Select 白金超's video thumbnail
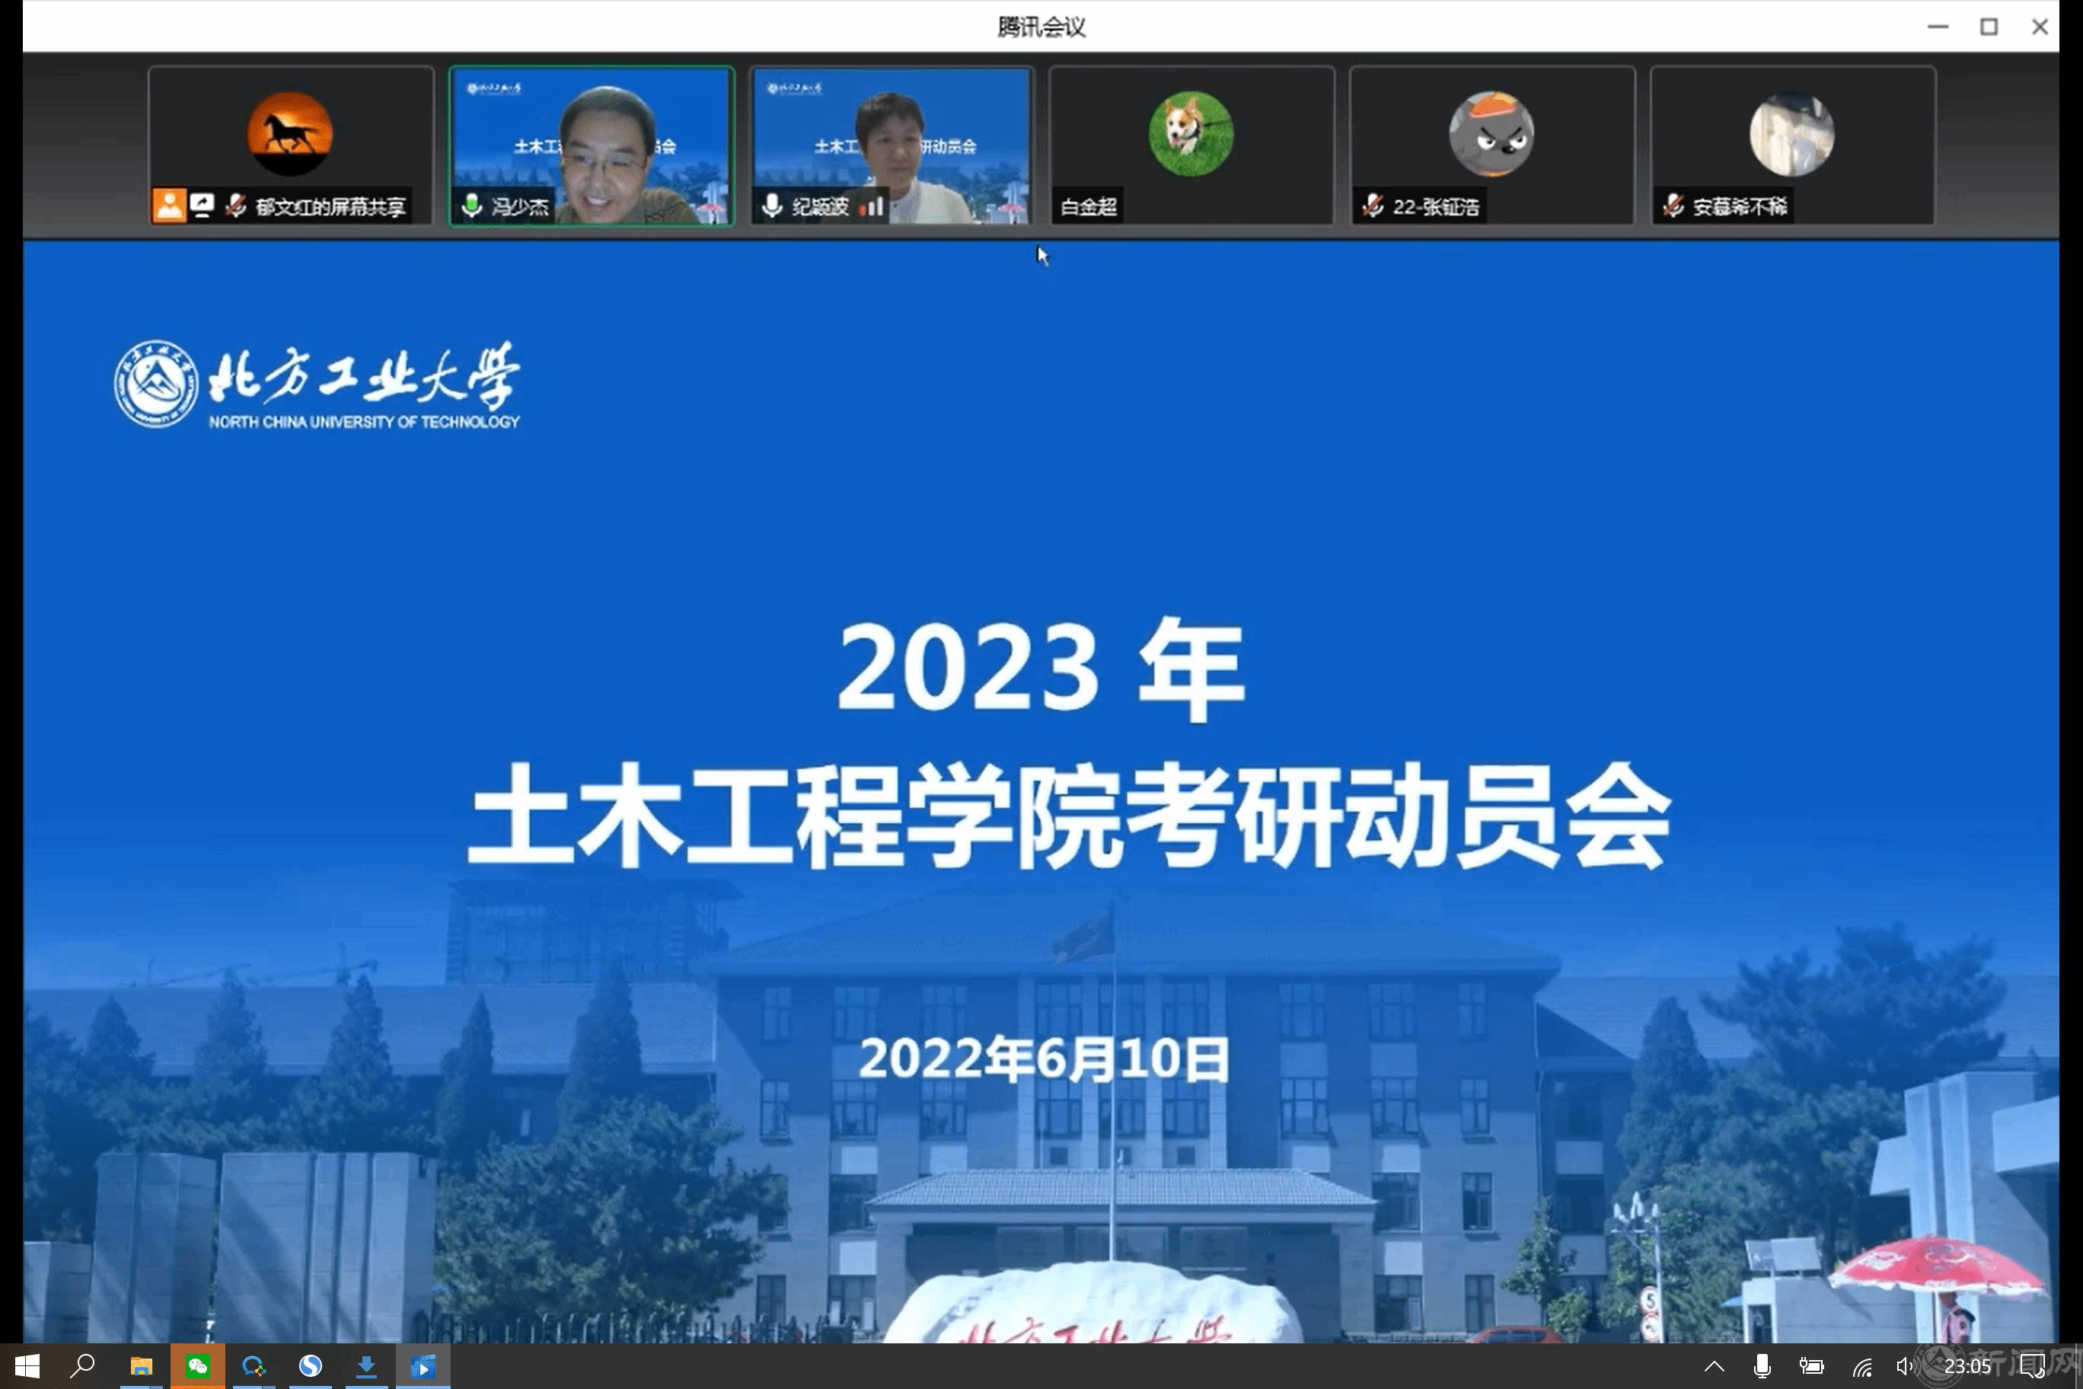The image size is (2083, 1389). (1191, 146)
